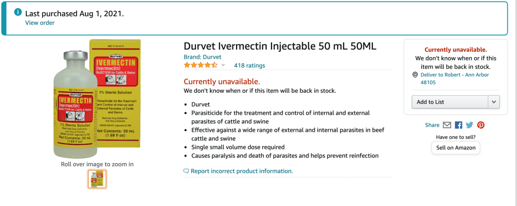Image resolution: width=517 pixels, height=206 pixels.
Task: Share on Pinterest
Action: coord(481,125)
